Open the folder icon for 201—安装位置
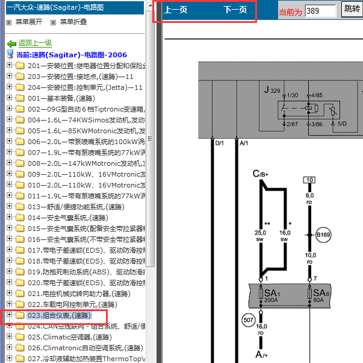 click(x=20, y=66)
